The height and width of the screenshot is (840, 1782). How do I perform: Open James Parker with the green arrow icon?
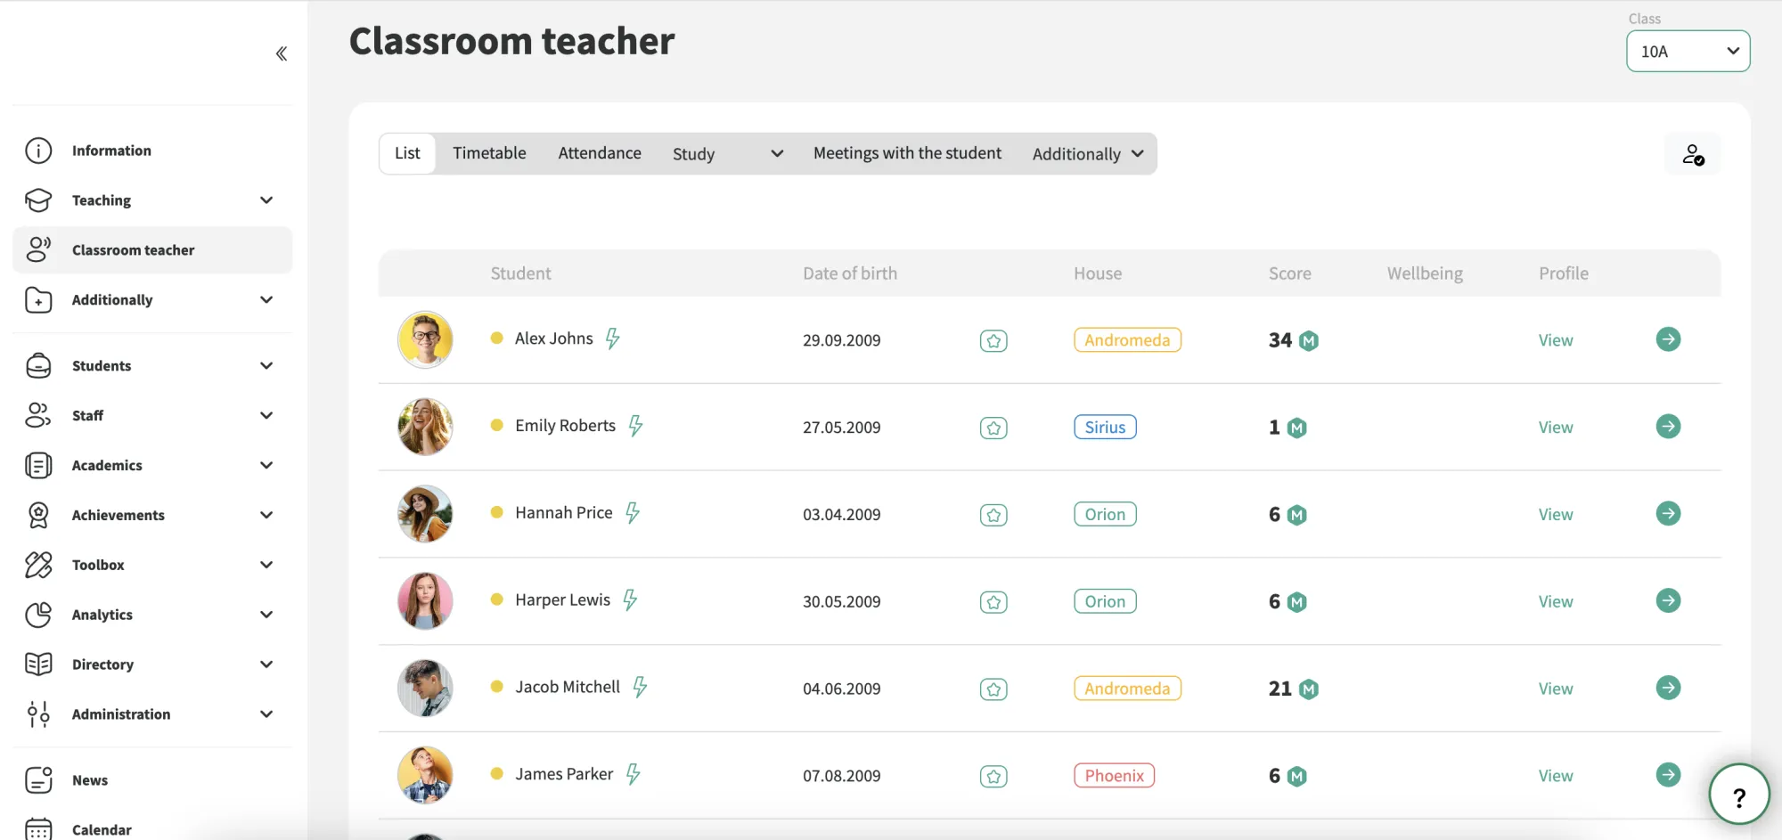click(x=1668, y=775)
